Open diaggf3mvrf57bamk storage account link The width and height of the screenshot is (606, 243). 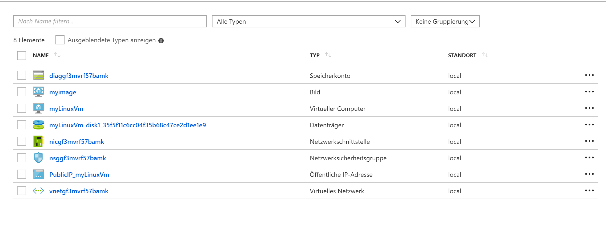tap(79, 76)
